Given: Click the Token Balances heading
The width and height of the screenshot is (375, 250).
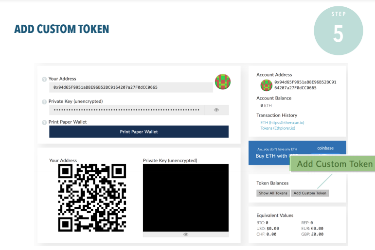Looking at the screenshot, I should click(x=272, y=183).
